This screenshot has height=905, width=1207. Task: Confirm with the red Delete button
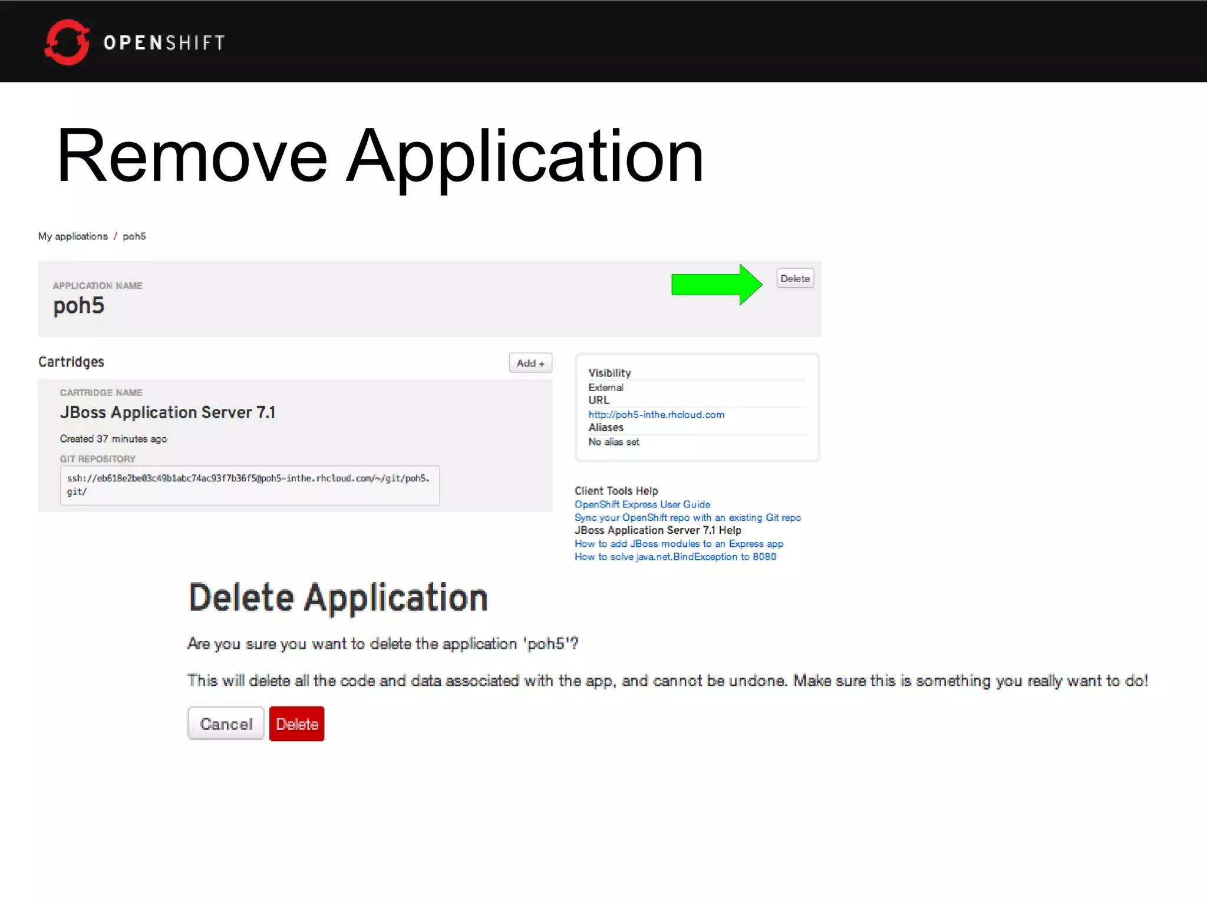297,724
